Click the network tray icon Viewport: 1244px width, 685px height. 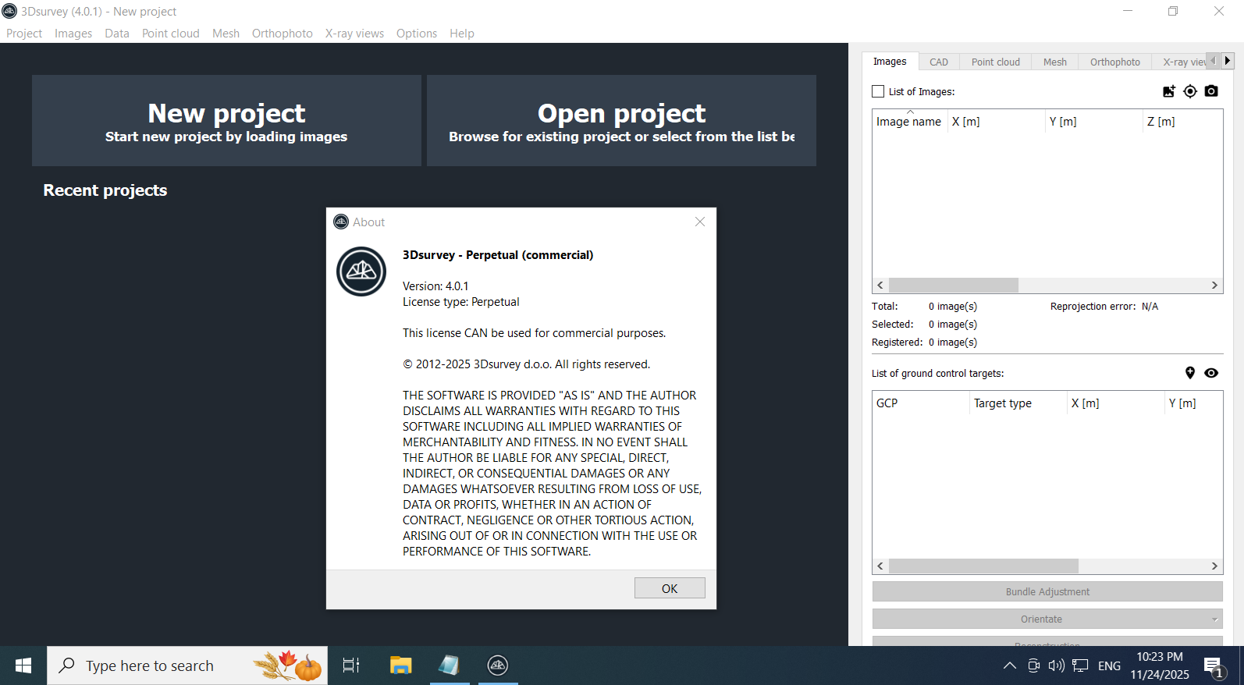pos(1080,665)
